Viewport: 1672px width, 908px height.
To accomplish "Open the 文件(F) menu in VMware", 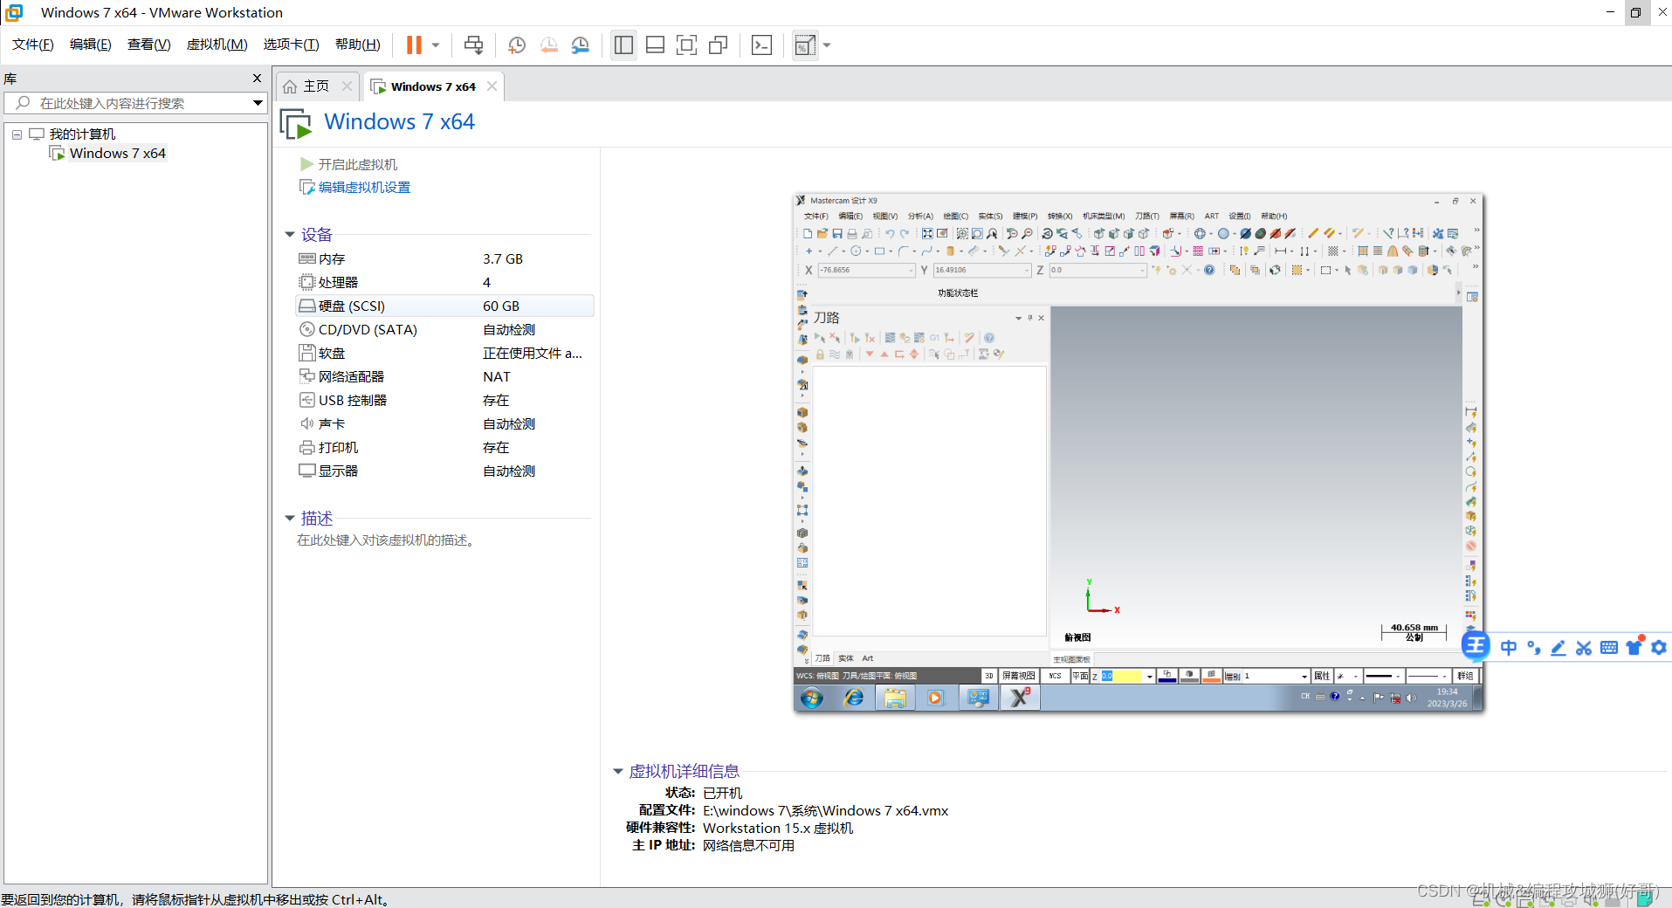I will 33,45.
